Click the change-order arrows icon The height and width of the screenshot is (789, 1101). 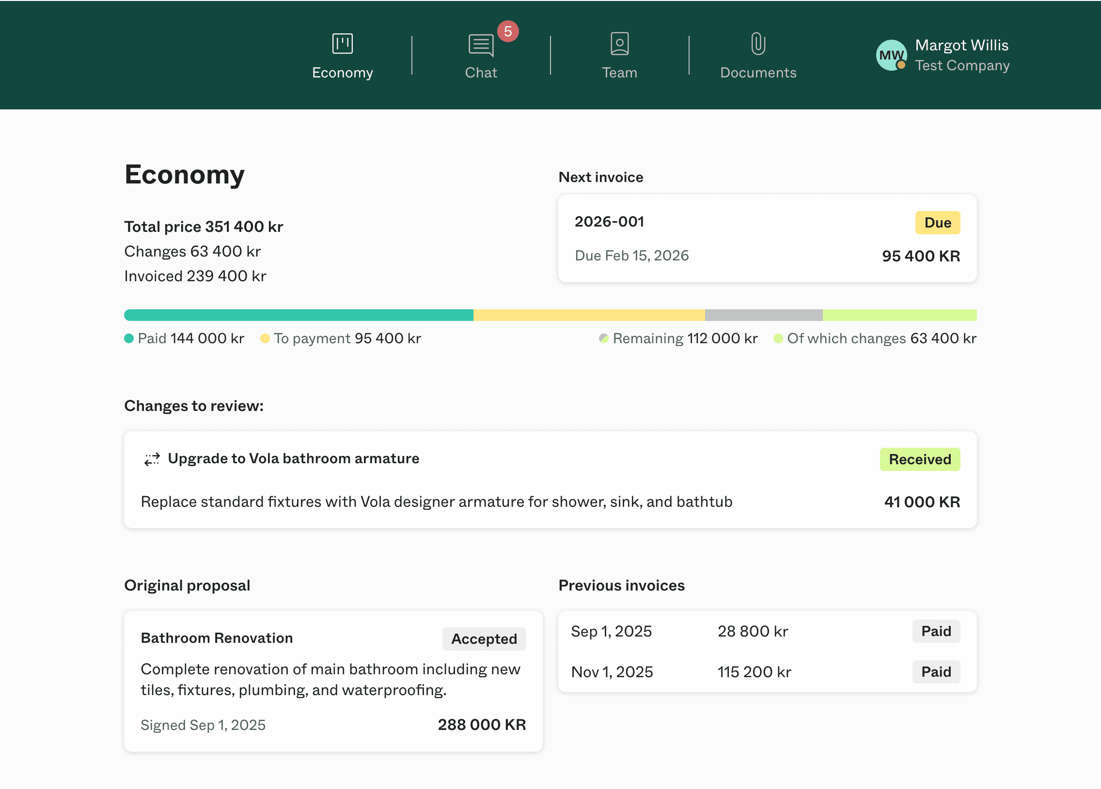pyautogui.click(x=152, y=459)
